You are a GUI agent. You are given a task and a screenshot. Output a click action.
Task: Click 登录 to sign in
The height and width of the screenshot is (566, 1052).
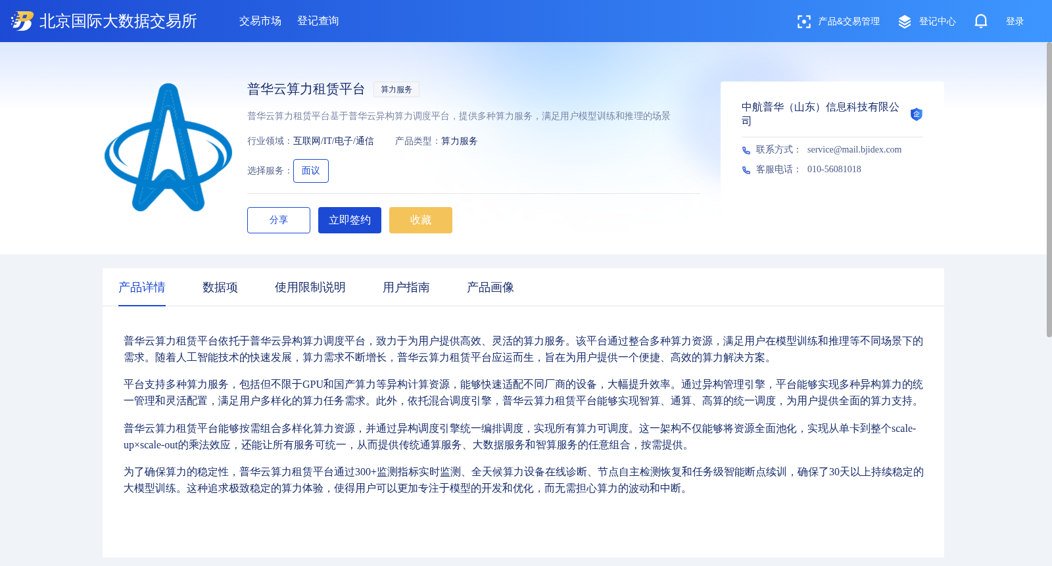pos(1015,22)
